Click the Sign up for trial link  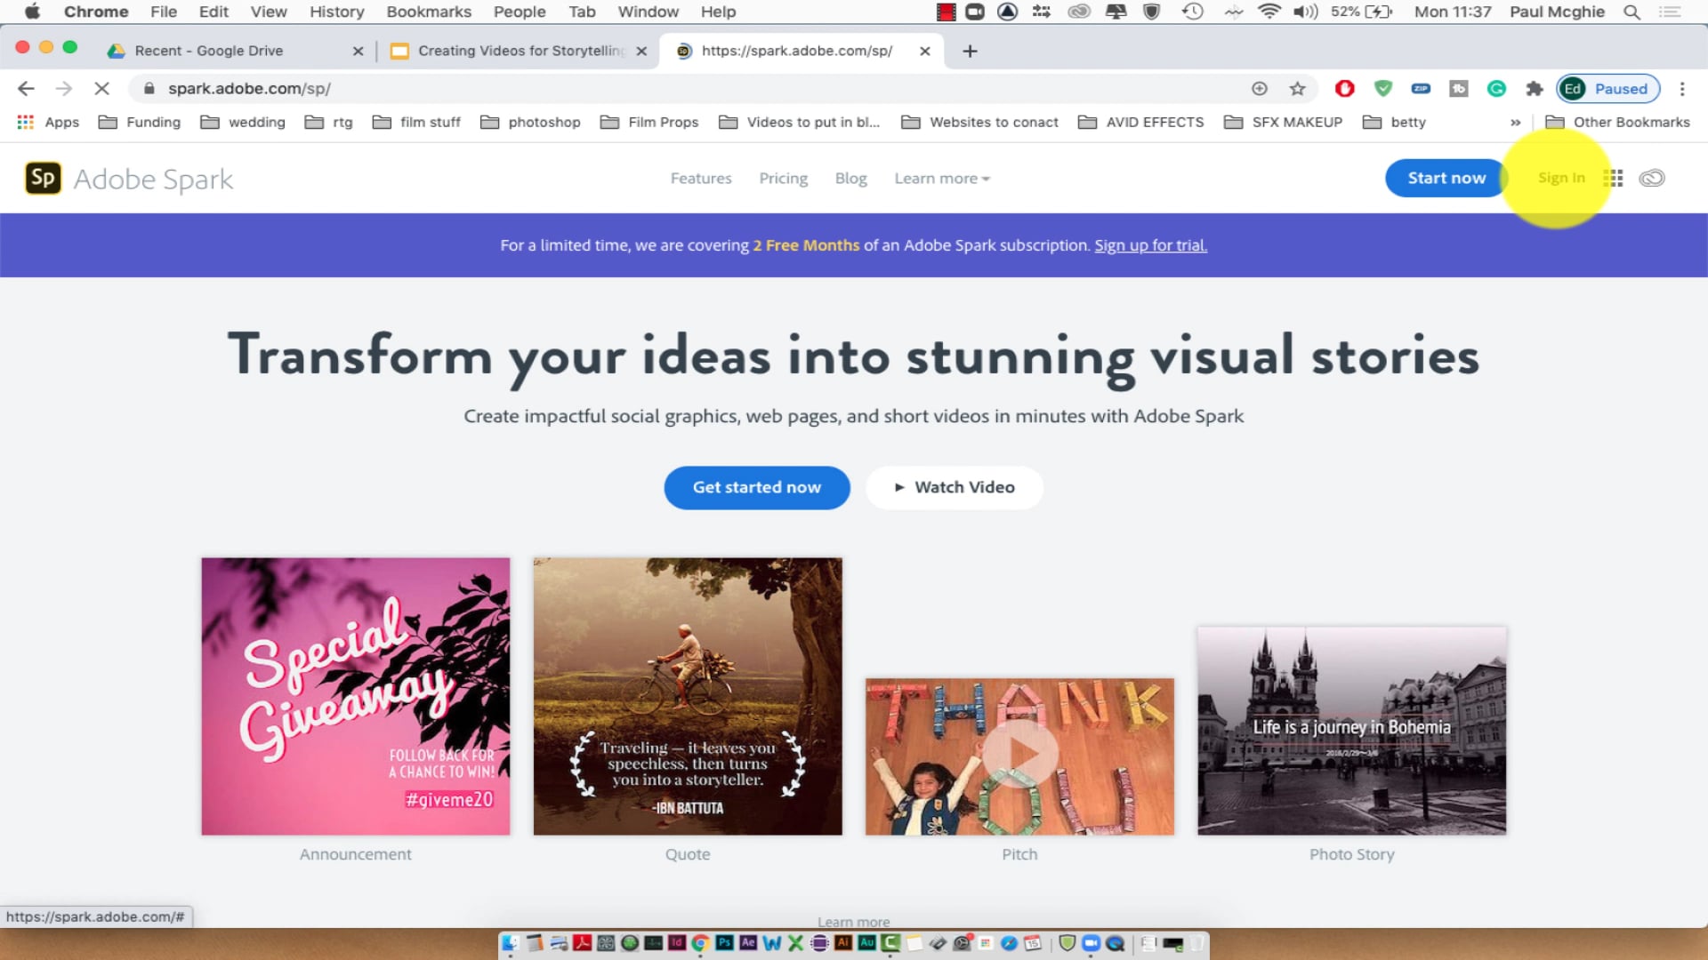[x=1150, y=245]
